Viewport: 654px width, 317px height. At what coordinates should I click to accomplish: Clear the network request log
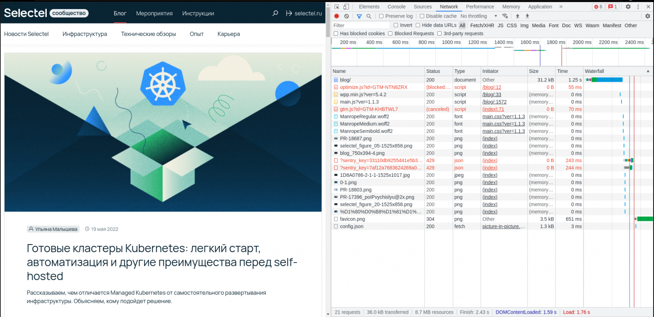click(x=347, y=16)
